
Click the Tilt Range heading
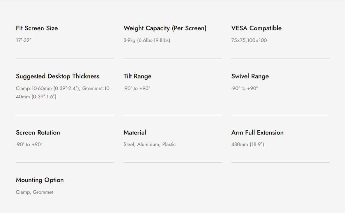point(137,76)
